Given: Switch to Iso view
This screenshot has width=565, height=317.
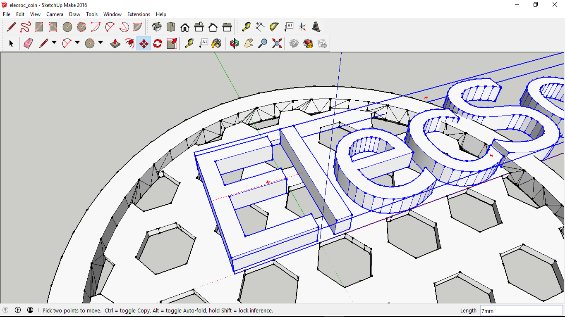Looking at the screenshot, I should click(x=157, y=27).
